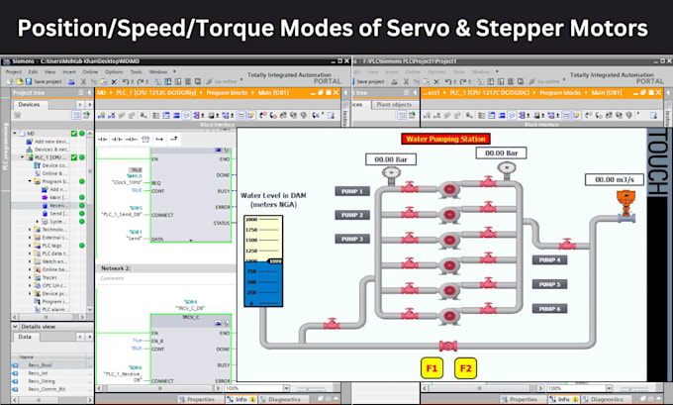
Task: Click the open branch favorite icon
Action: (x=159, y=140)
